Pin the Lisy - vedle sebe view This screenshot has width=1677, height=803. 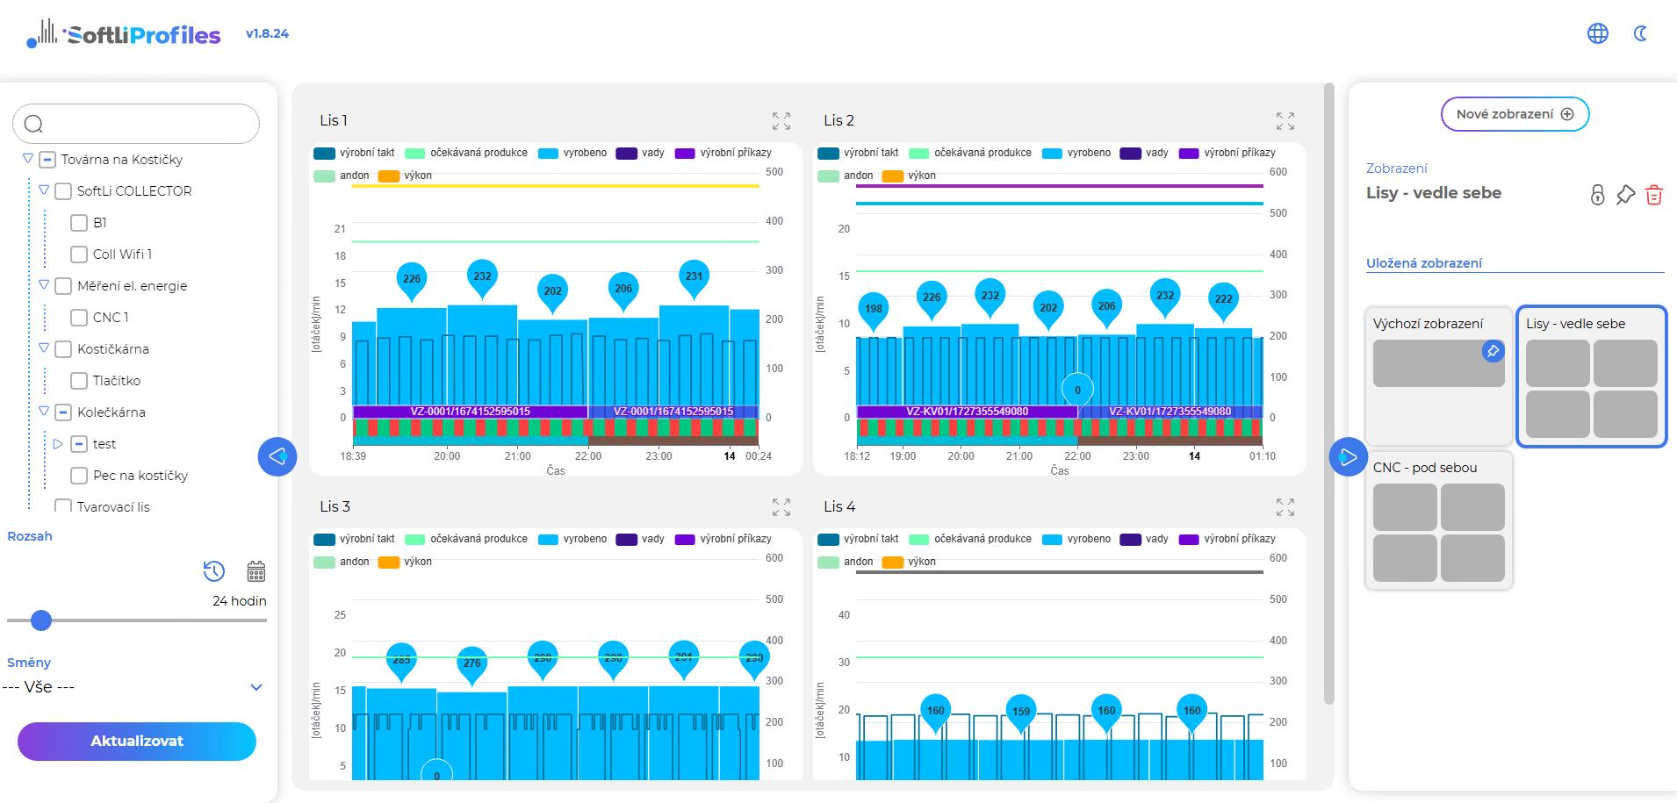[1626, 194]
